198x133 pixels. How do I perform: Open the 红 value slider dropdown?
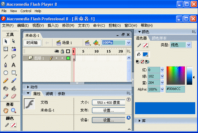coord(162,70)
